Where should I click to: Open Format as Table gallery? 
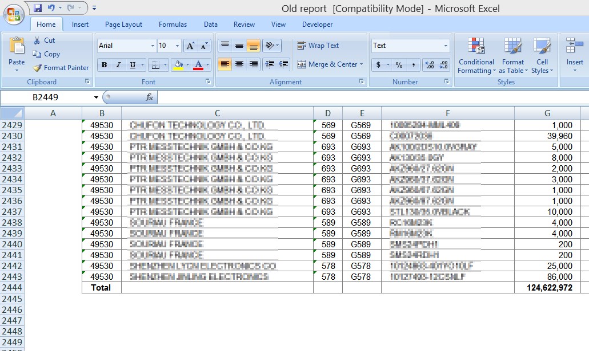[513, 55]
